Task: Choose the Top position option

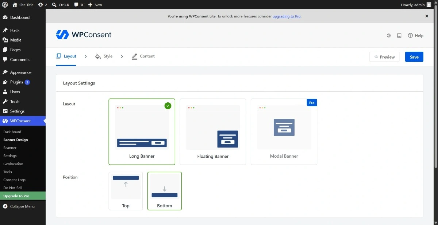Action: 126,191
